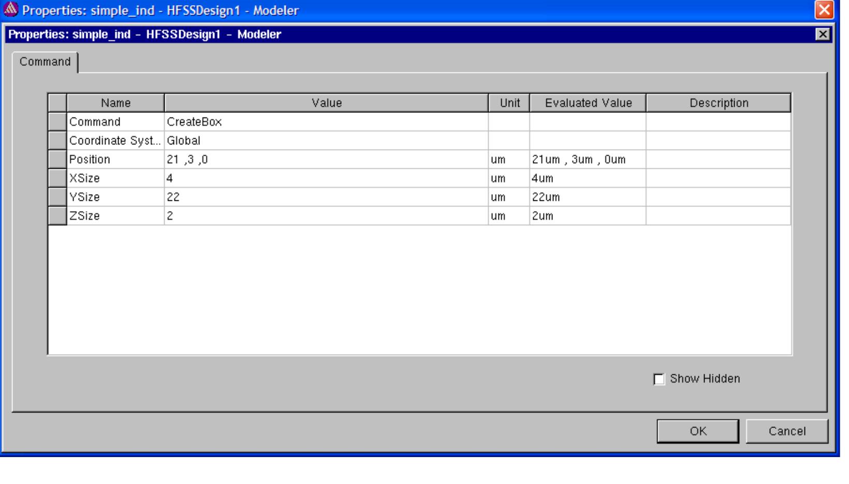Viewport: 849px width, 484px height.
Task: Click the CreateBox command value cell
Action: pyautogui.click(x=326, y=122)
